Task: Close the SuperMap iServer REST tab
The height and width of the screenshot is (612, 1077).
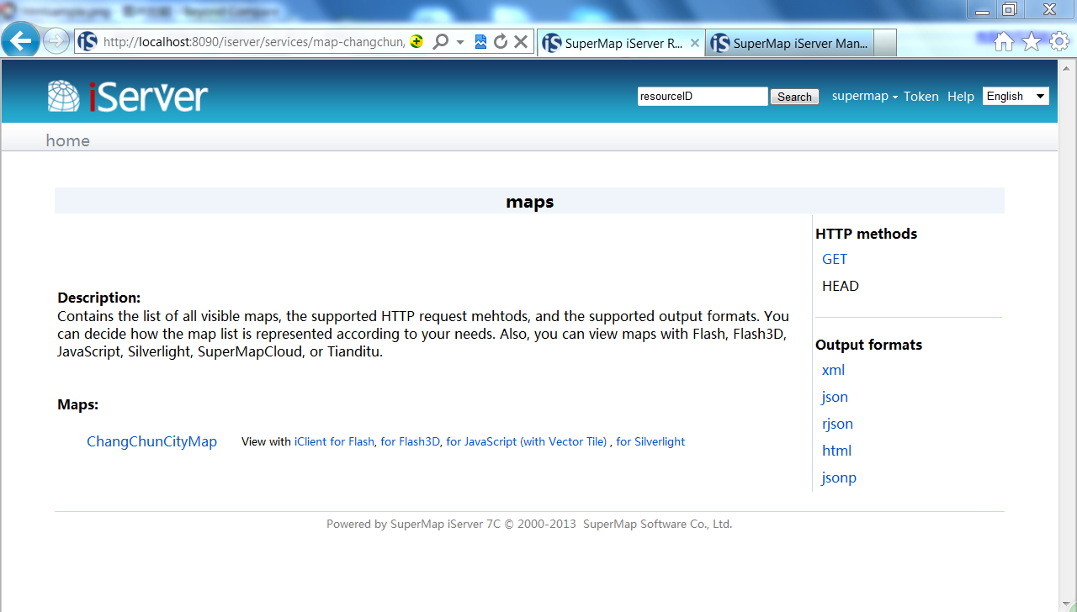Action: click(695, 44)
